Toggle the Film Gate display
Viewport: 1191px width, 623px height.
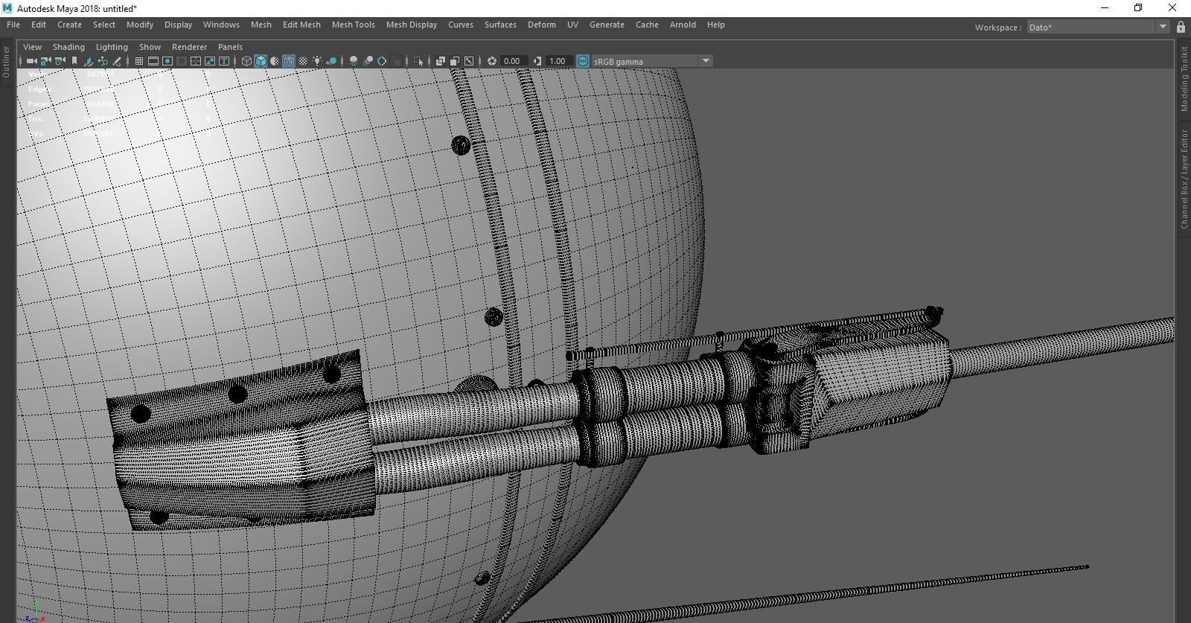click(153, 61)
